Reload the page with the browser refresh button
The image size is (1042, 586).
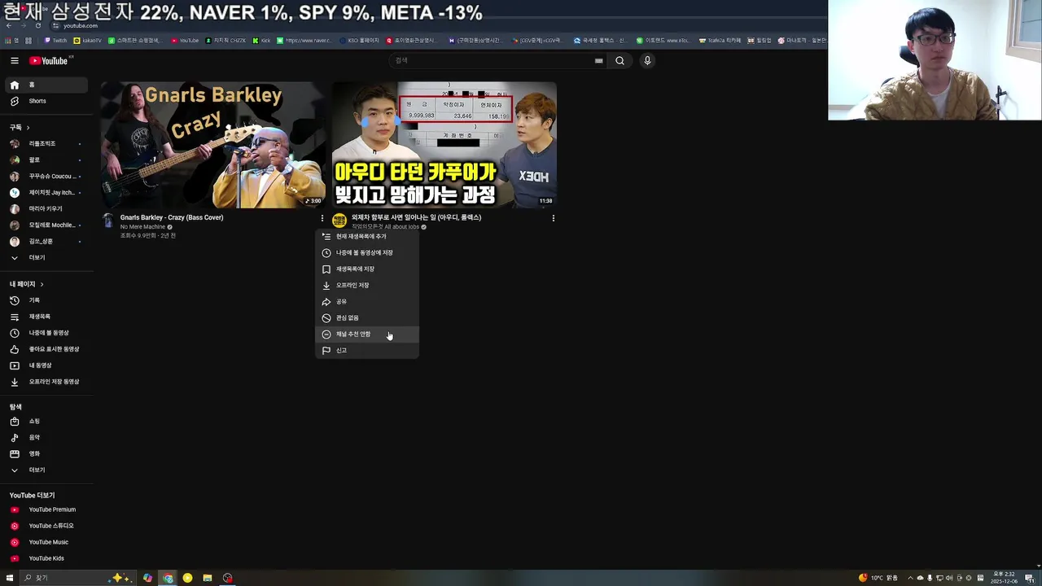(37, 25)
